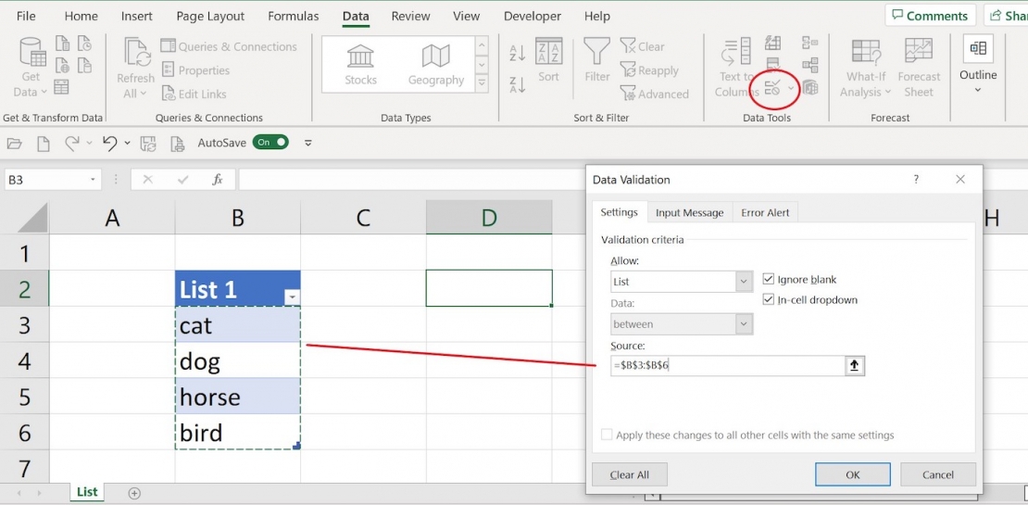Click the Data Validation icon circled in red
This screenshot has height=505, width=1028.
click(772, 88)
